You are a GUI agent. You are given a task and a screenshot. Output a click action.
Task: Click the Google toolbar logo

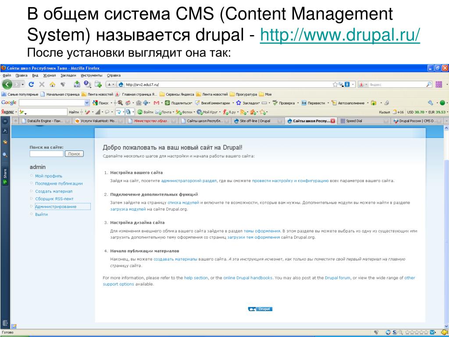pos(9,103)
